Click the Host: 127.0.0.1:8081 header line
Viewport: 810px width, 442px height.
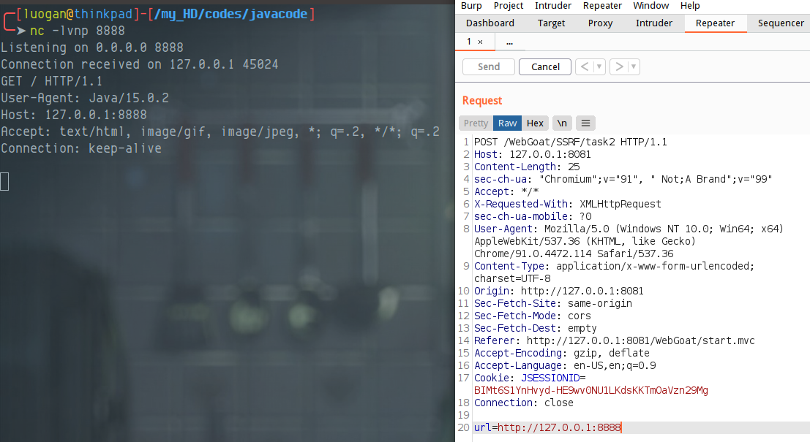[533, 154]
